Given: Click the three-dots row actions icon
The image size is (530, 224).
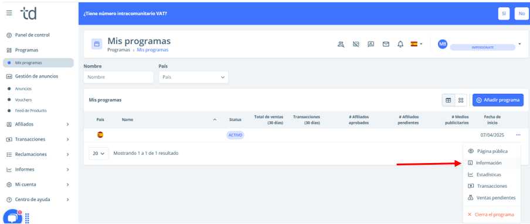Looking at the screenshot, I should (x=518, y=135).
